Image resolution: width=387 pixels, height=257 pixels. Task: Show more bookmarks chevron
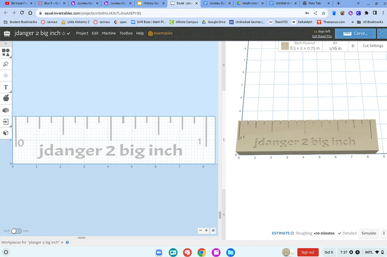tap(352, 22)
